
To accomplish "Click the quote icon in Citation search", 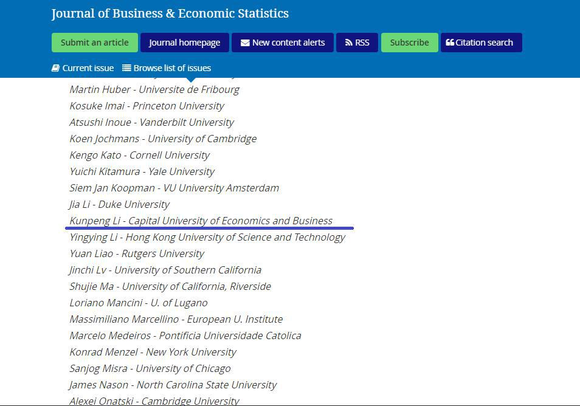I will 450,43.
